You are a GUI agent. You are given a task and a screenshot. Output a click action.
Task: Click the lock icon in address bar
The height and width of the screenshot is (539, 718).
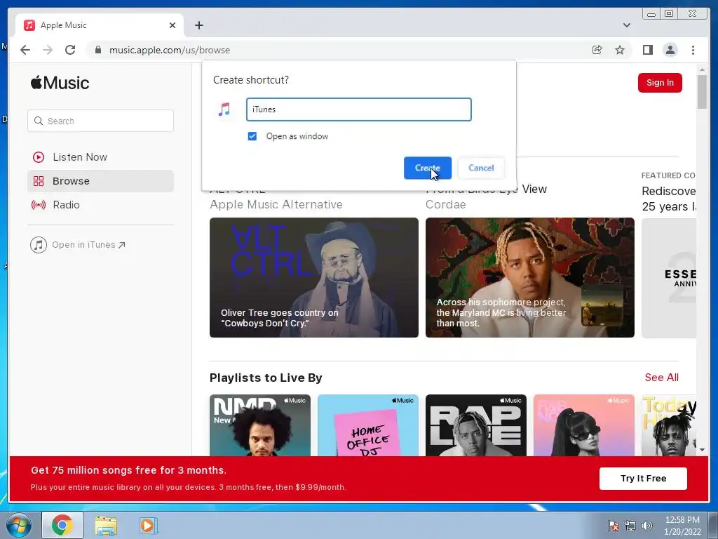[x=97, y=50]
